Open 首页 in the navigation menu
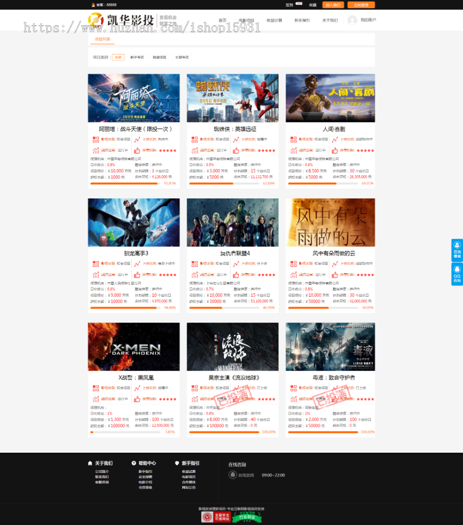463x525 pixels. coord(222,21)
